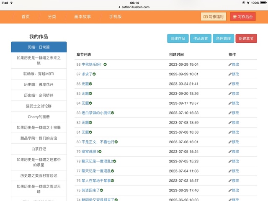Select 画本故事 navigation item
This screenshot has width=268, height=201.
82,17
